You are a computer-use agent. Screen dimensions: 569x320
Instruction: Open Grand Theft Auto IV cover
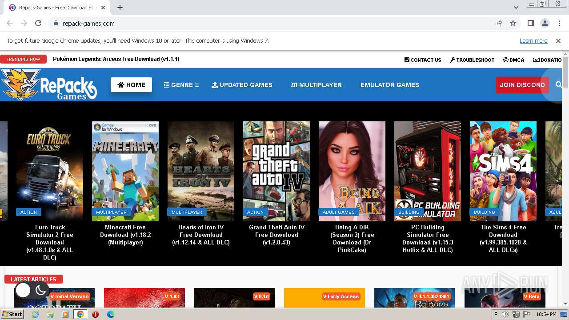276,171
